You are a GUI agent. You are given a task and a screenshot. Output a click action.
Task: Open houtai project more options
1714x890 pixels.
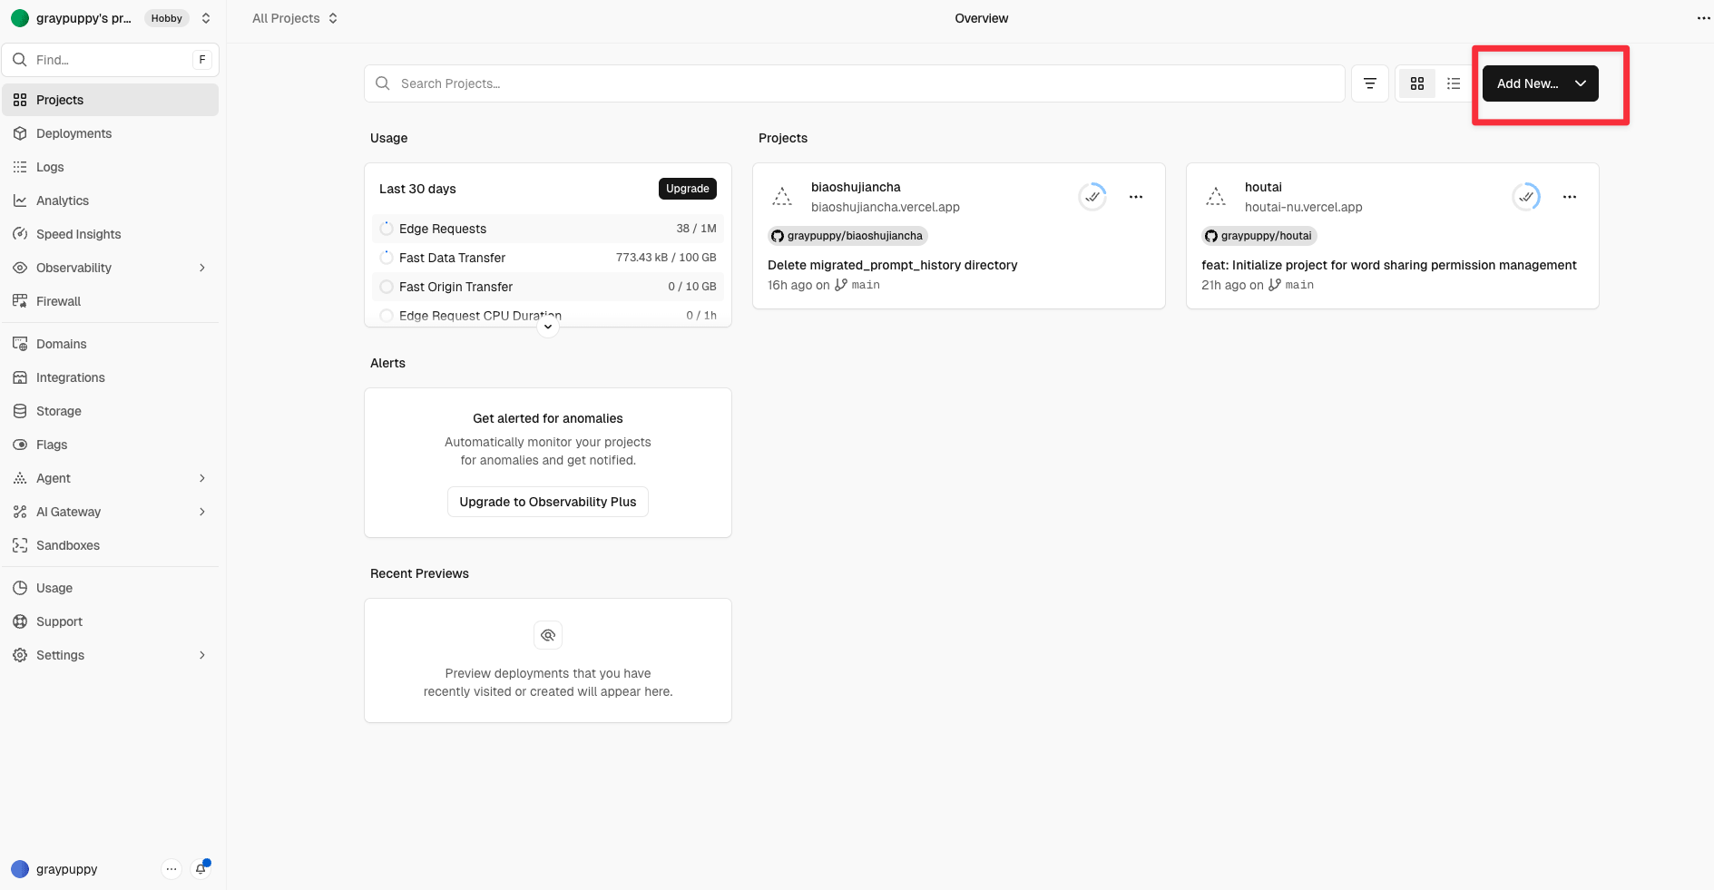1569,197
